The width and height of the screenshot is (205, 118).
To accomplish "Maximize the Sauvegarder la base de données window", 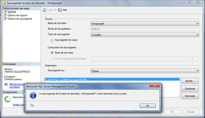I will coord(190,2).
